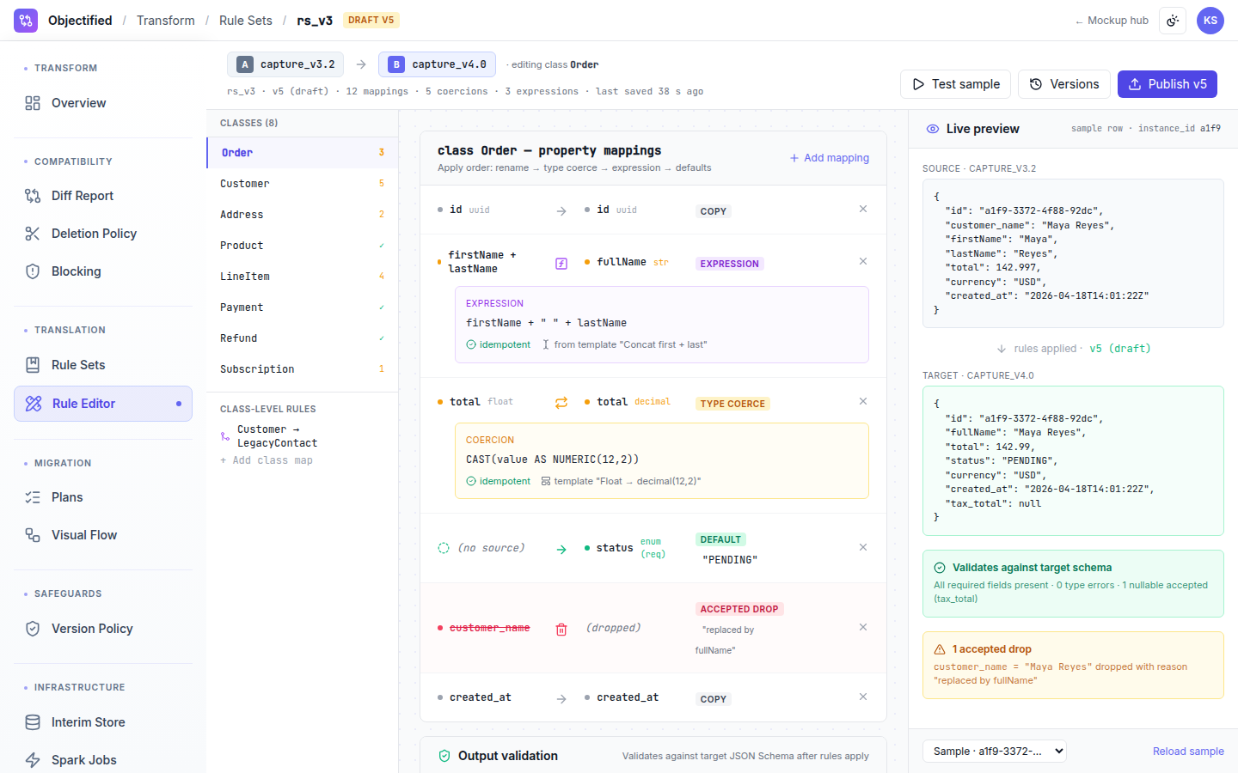This screenshot has width=1238, height=773.
Task: Open Diff Report from the sidebar
Action: pos(103,196)
